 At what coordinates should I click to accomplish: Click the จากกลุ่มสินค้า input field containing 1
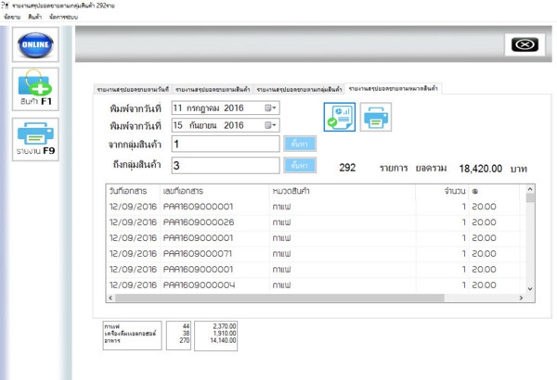point(226,144)
